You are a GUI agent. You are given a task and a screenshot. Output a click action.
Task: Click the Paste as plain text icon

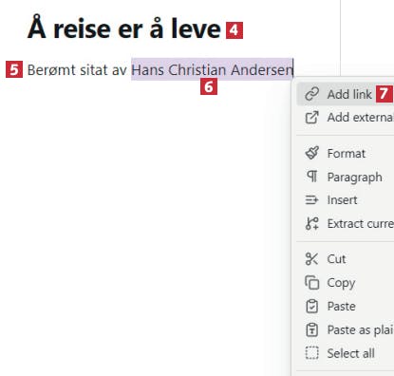click(311, 329)
